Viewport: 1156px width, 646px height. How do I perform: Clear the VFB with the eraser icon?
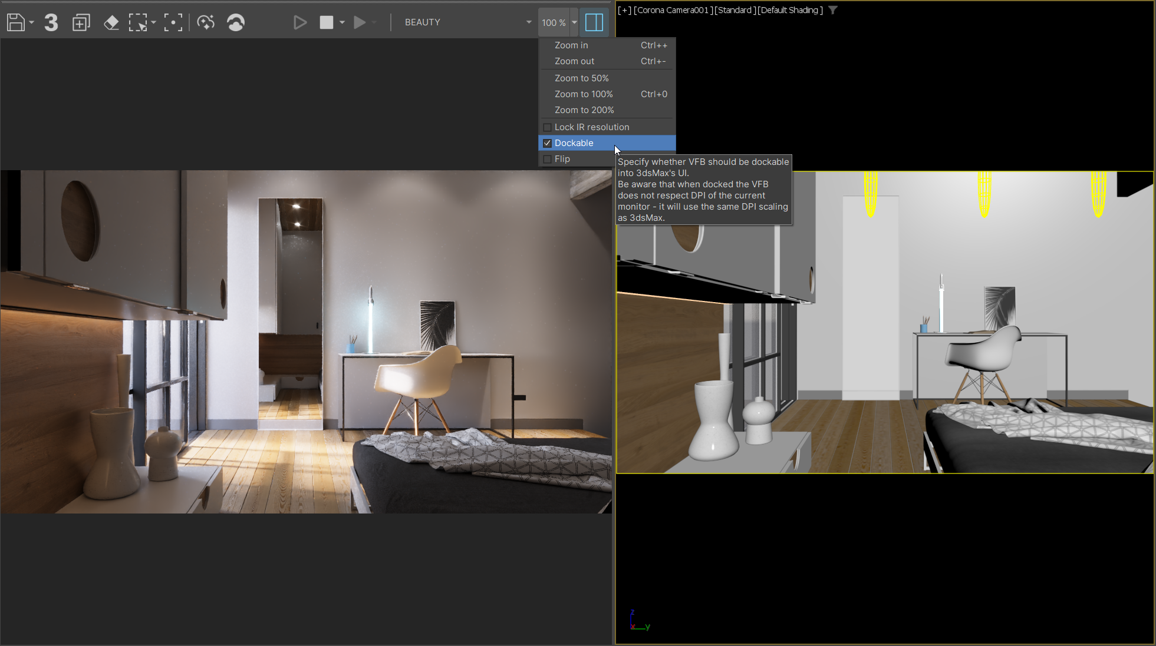point(111,22)
